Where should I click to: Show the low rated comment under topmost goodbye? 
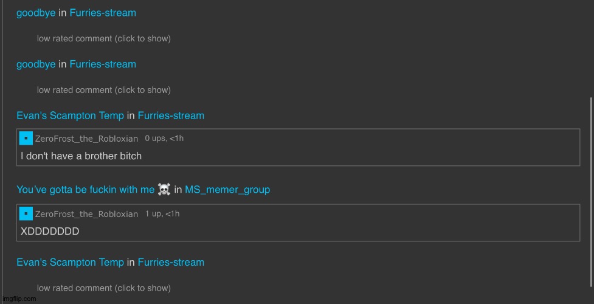click(x=103, y=38)
